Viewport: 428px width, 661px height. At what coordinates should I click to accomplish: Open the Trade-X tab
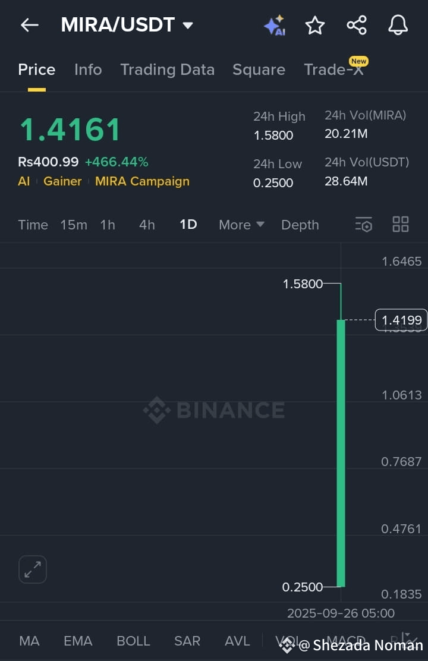[x=334, y=70]
